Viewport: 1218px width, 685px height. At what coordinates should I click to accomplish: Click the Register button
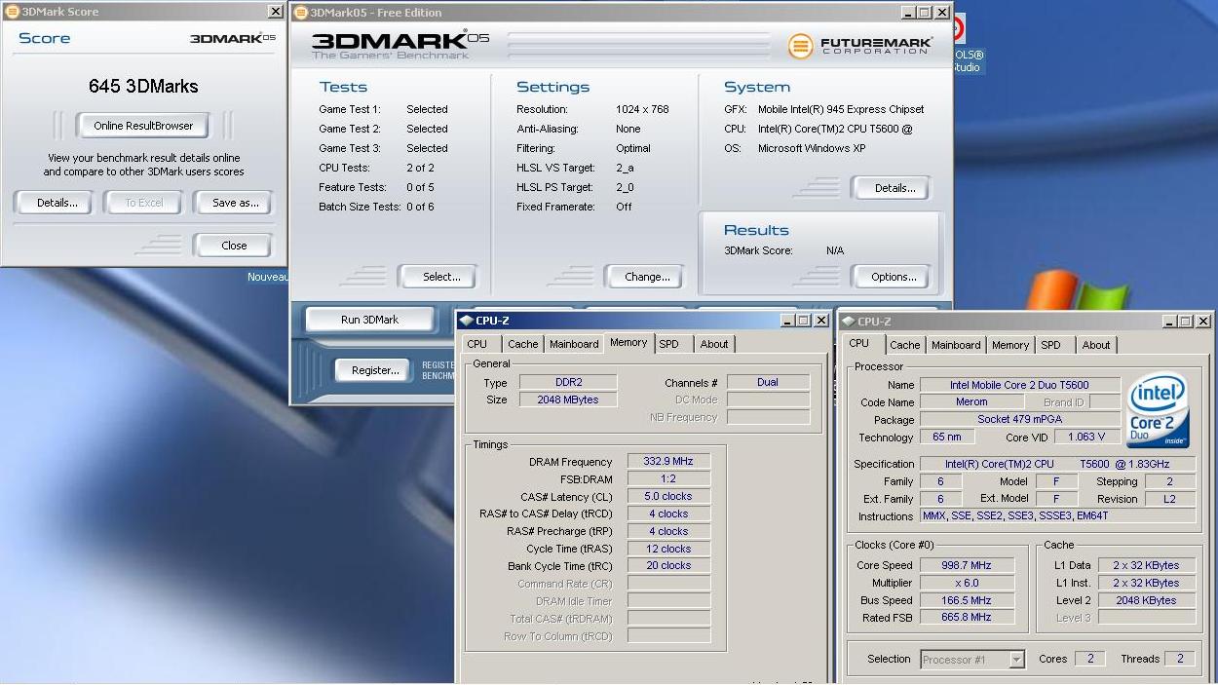click(375, 370)
